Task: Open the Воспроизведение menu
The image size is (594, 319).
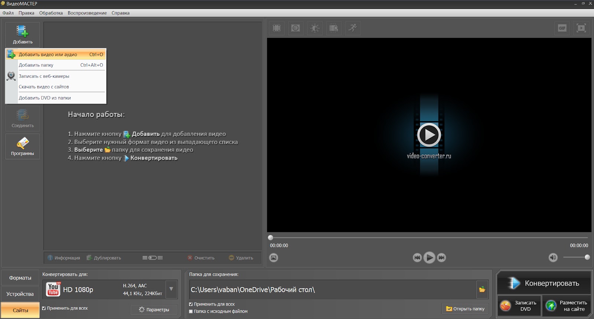Action: point(87,13)
